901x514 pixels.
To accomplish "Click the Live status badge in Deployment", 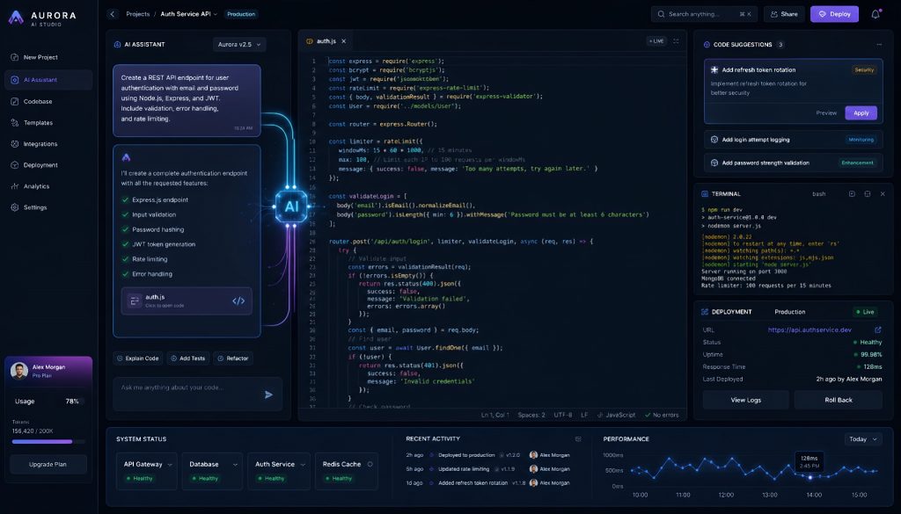I will [865, 312].
